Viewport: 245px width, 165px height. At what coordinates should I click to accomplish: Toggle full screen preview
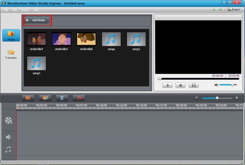click(x=194, y=85)
